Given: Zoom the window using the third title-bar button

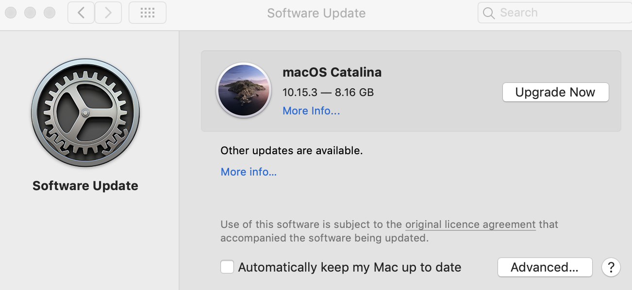Looking at the screenshot, I should coord(50,13).
